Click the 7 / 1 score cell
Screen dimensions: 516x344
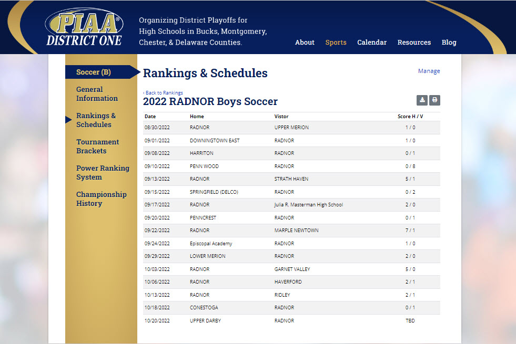[x=410, y=231]
